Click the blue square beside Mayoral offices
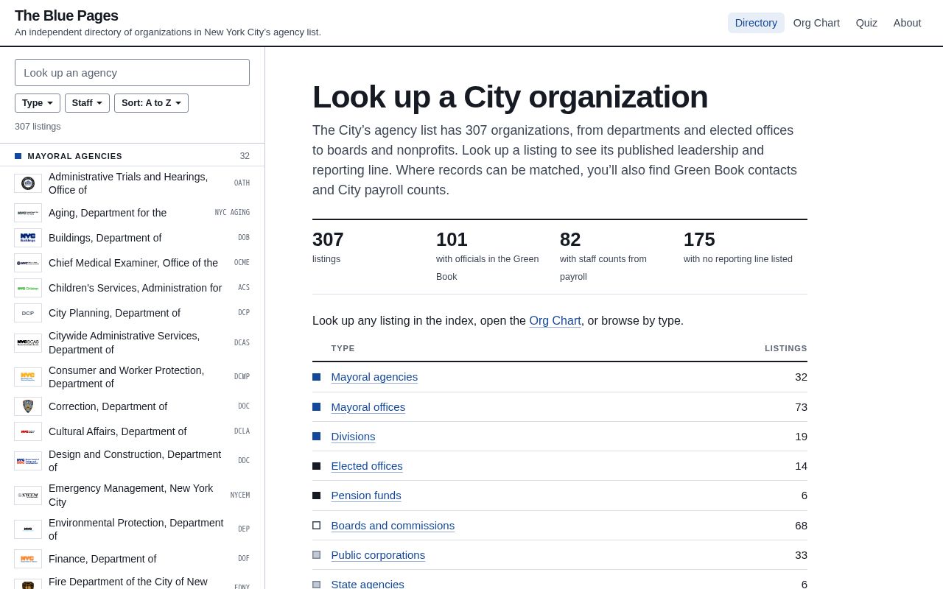The image size is (943, 589). pyautogui.click(x=316, y=406)
